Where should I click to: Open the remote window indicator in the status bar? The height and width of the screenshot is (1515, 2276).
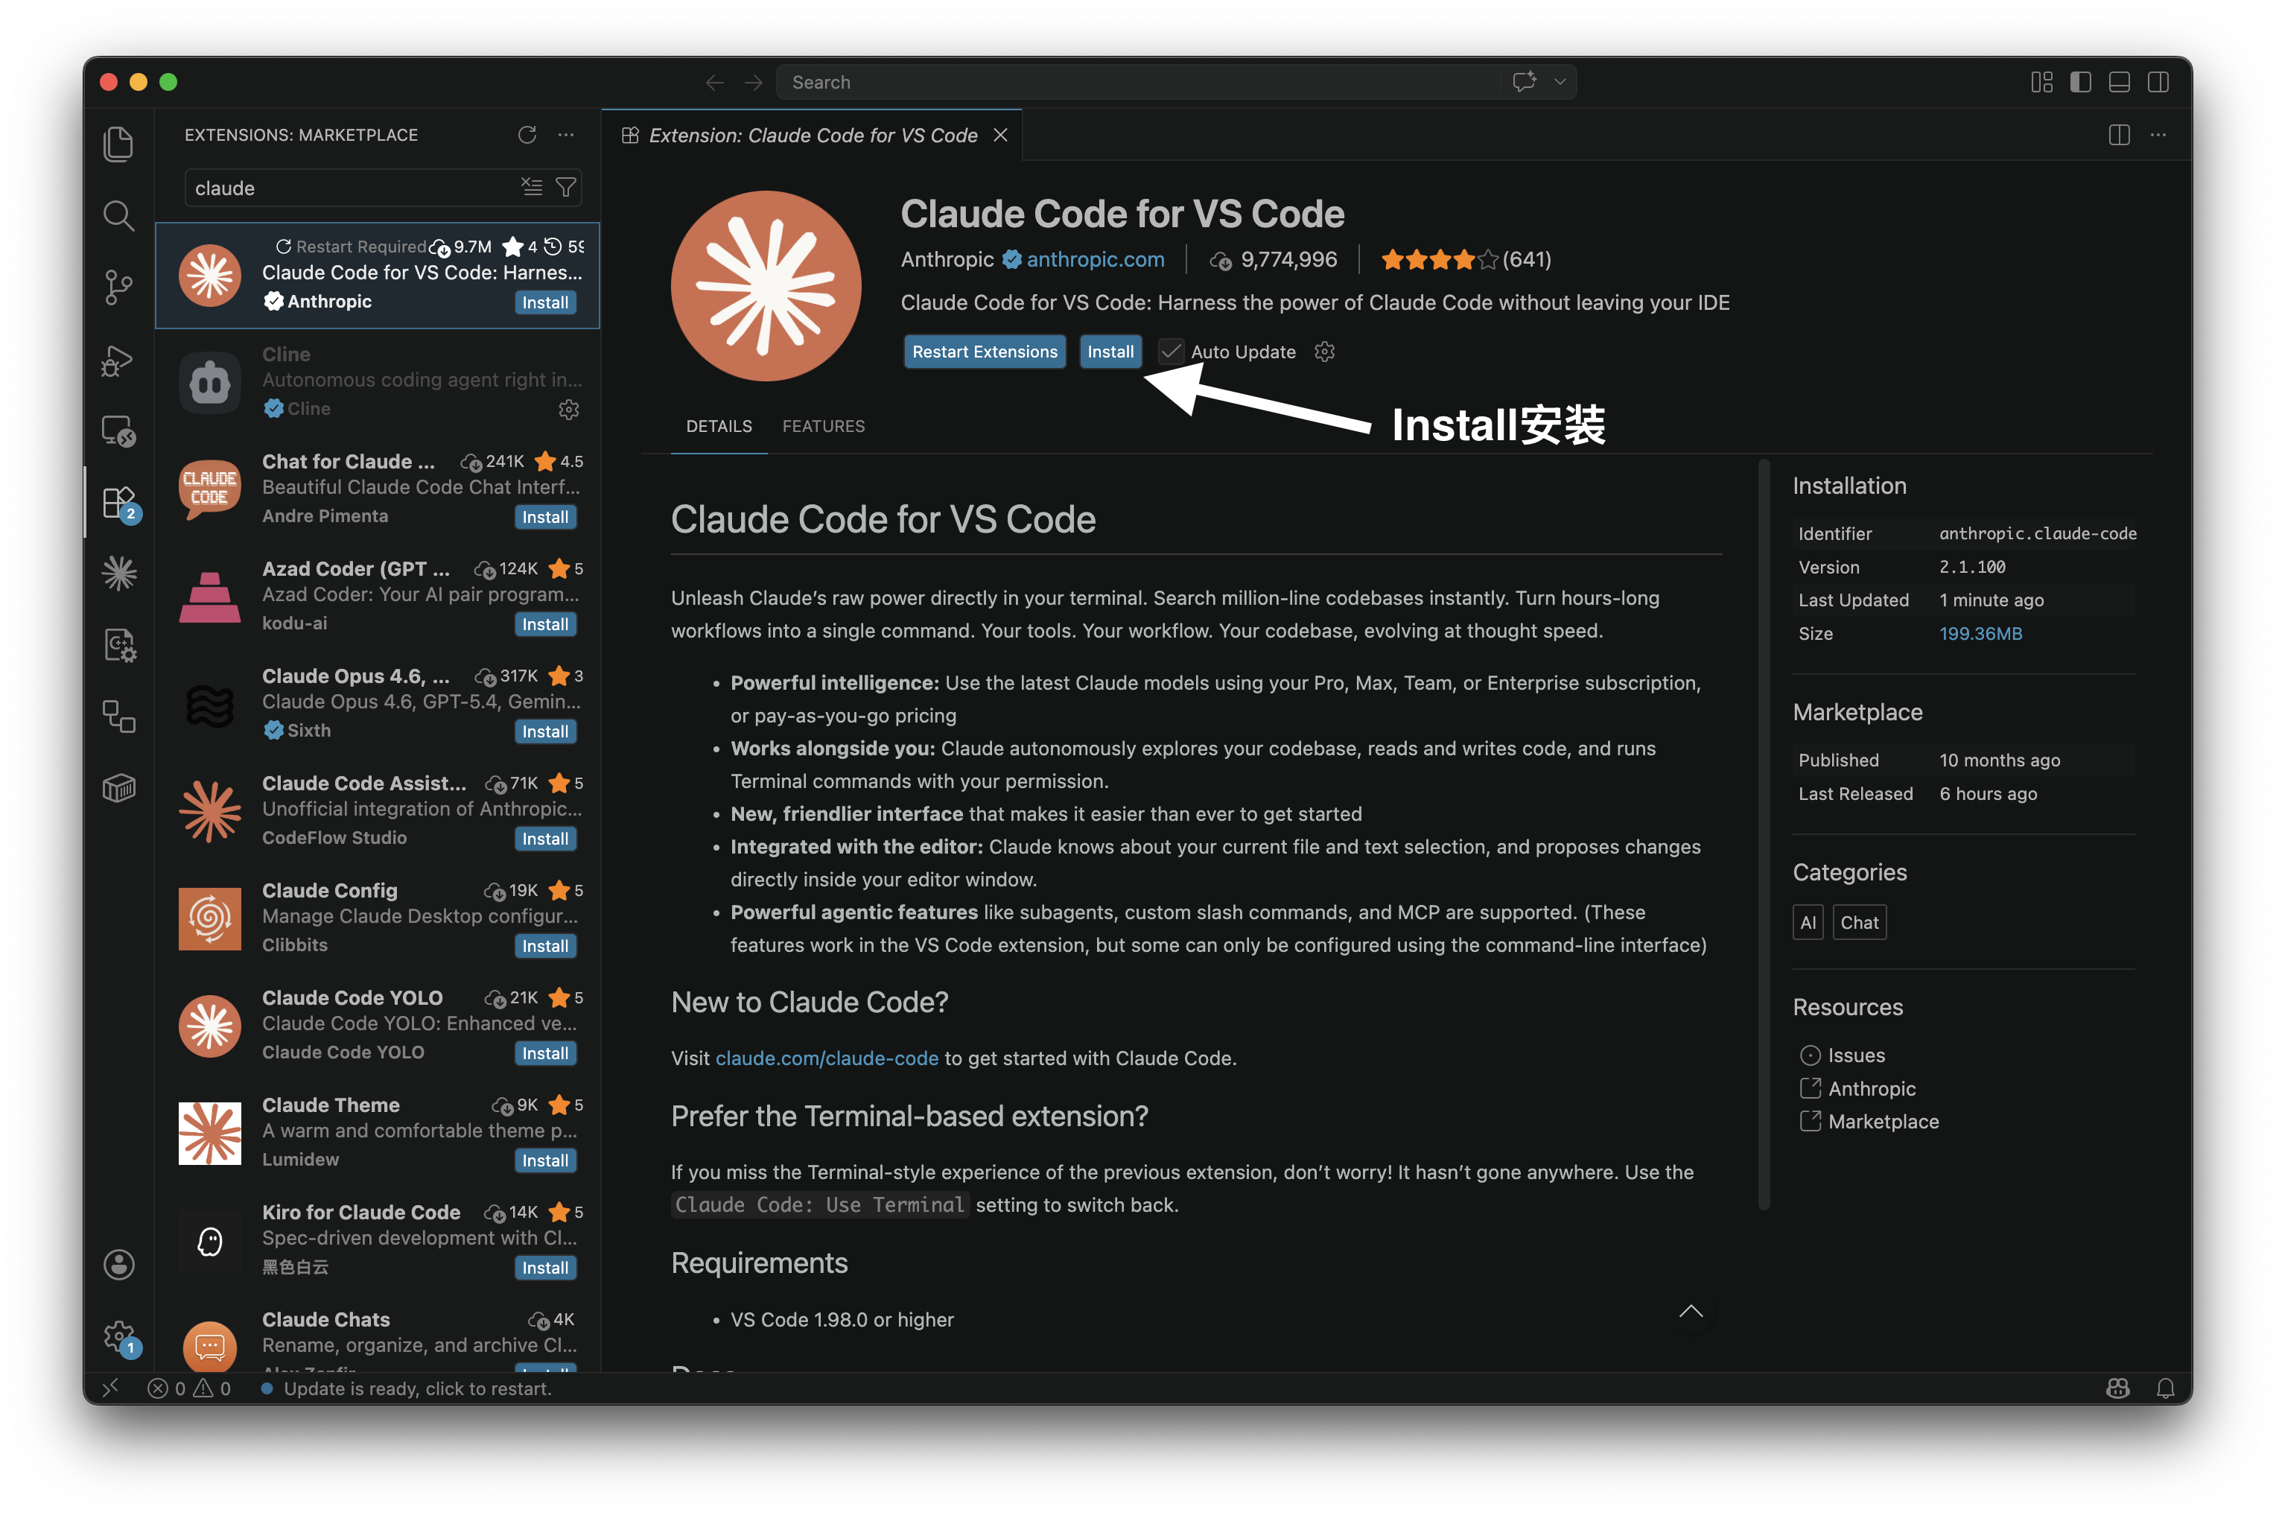coord(110,1388)
